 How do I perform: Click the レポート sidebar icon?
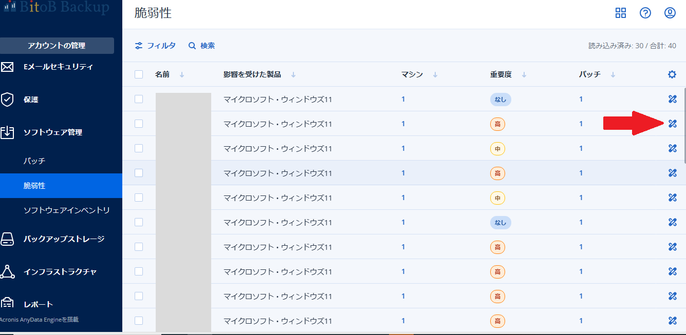coord(7,304)
